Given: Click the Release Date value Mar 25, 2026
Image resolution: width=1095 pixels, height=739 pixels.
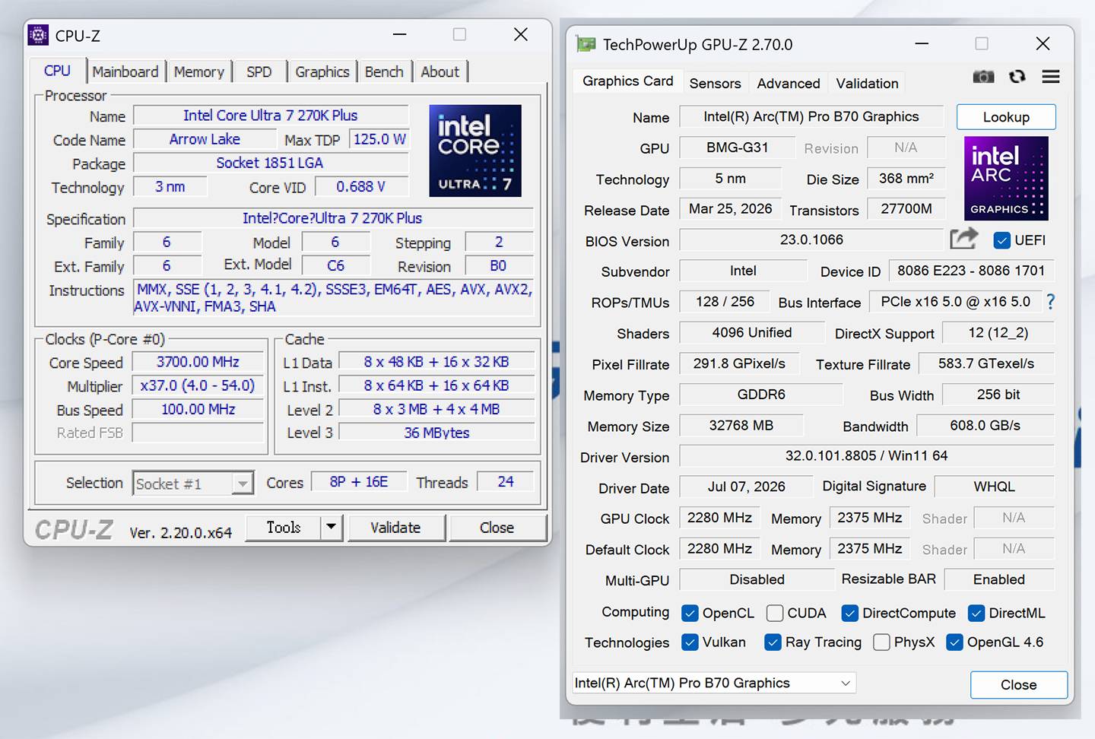Looking at the screenshot, I should 731,208.
